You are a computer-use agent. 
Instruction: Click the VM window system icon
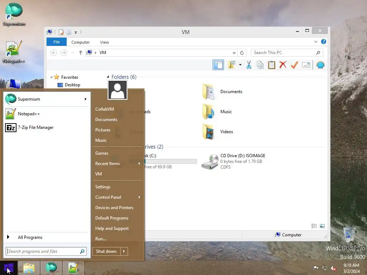(x=49, y=32)
